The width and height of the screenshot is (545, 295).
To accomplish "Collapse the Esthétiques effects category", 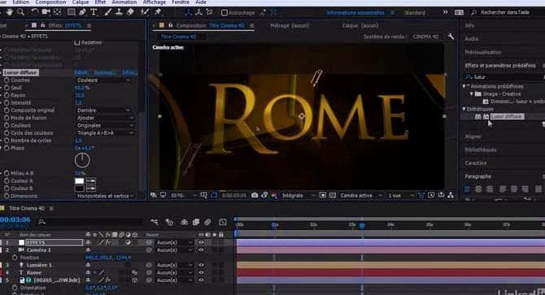I will point(464,109).
